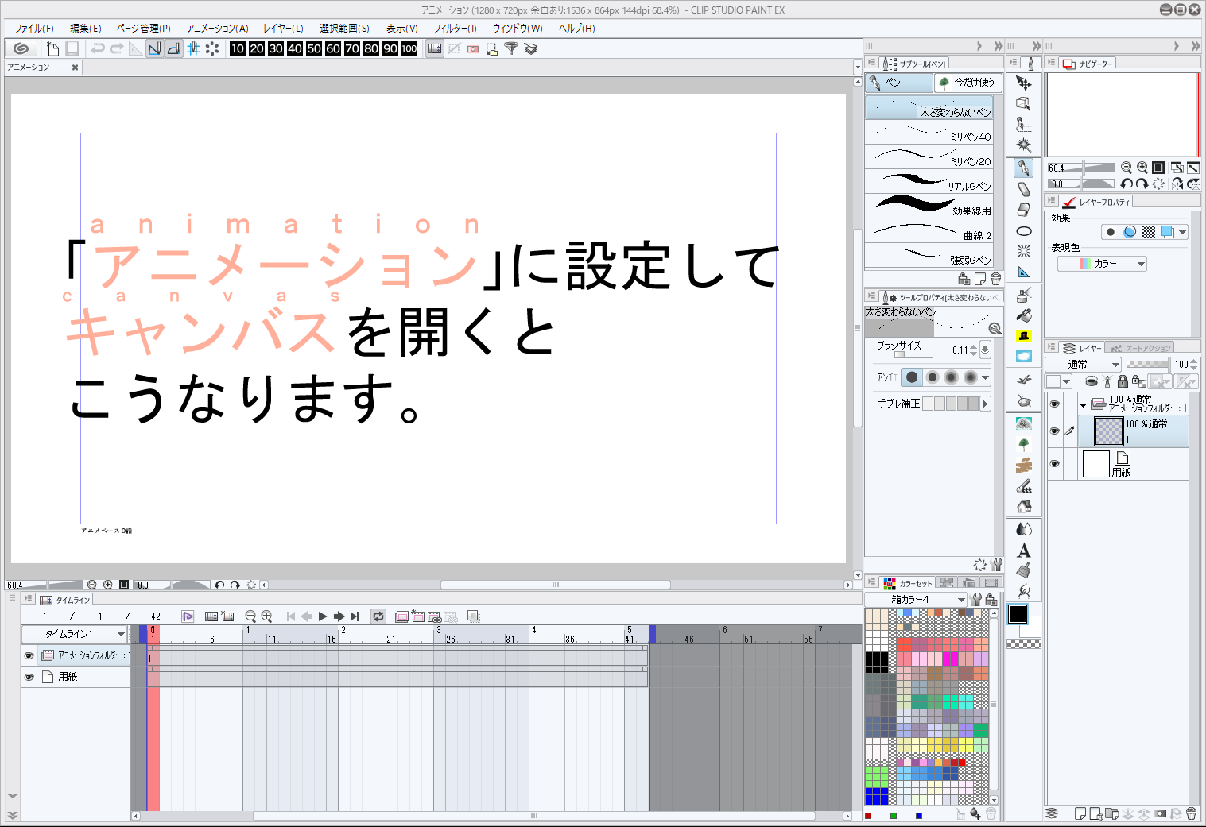This screenshot has height=827, width=1206.
Task: Select the Ellipse figure tool
Action: (x=1024, y=231)
